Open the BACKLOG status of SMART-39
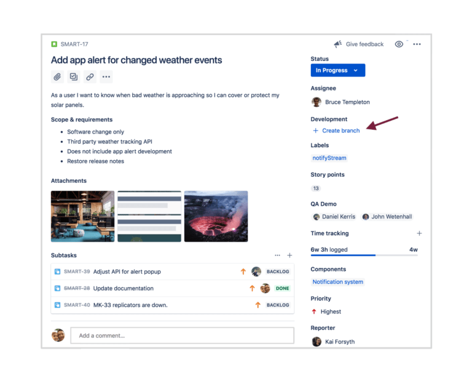 [x=278, y=272]
